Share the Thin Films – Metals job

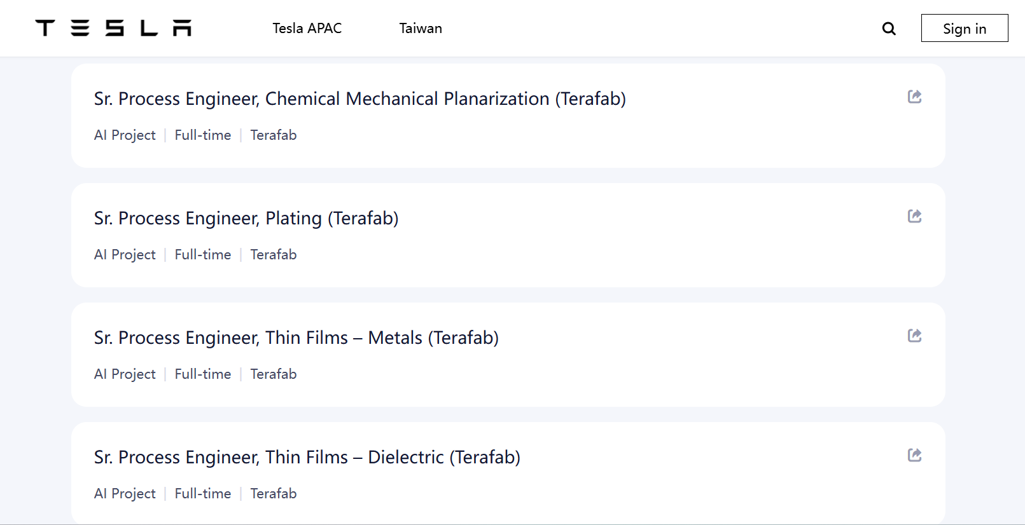[914, 336]
